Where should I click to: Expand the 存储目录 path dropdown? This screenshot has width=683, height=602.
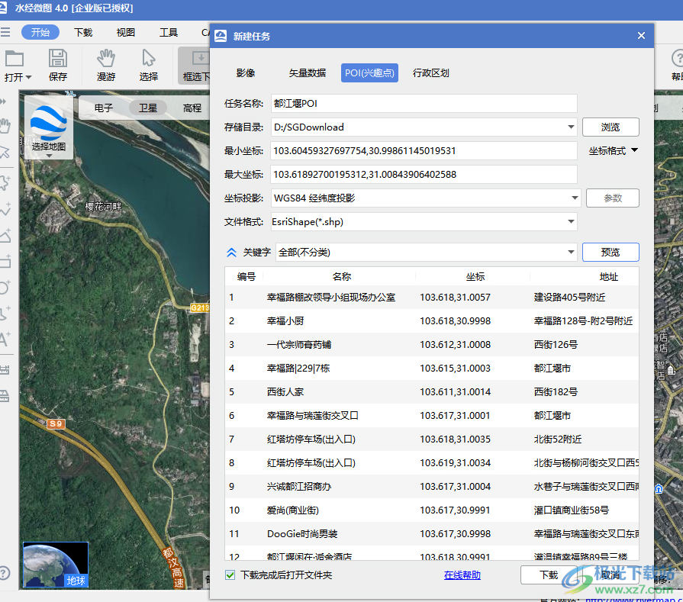[x=571, y=127]
